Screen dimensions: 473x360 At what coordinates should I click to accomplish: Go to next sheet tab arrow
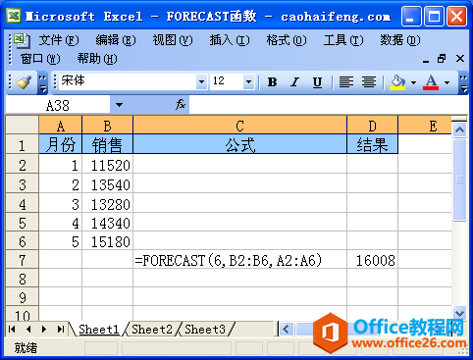pos(44,329)
